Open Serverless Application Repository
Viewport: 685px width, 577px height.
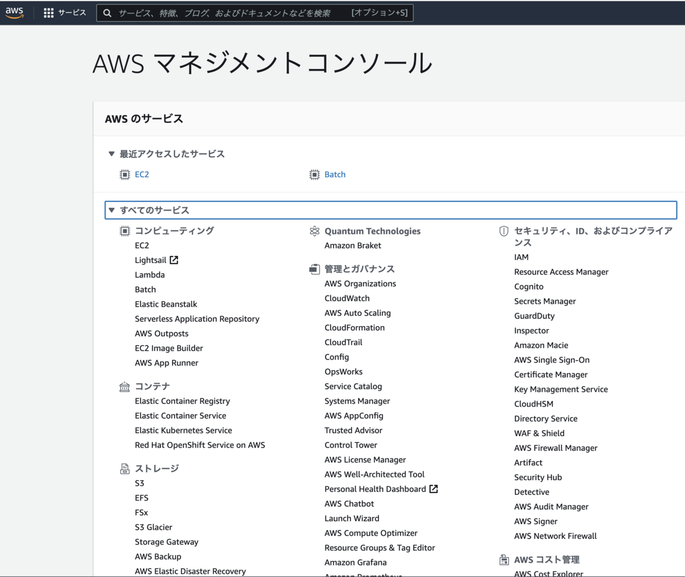tap(197, 319)
